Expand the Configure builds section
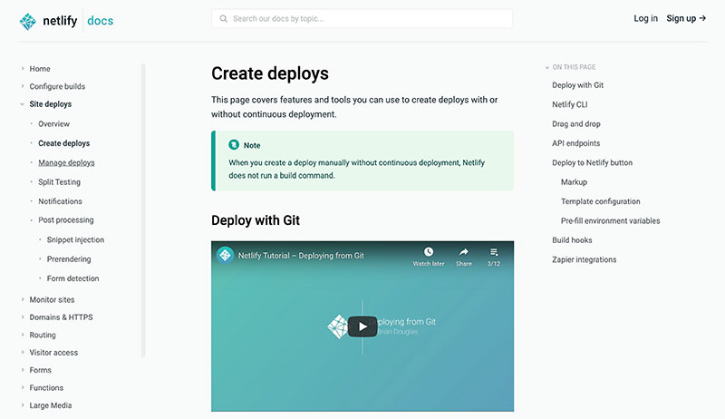This screenshot has height=419, width=725. coord(22,87)
